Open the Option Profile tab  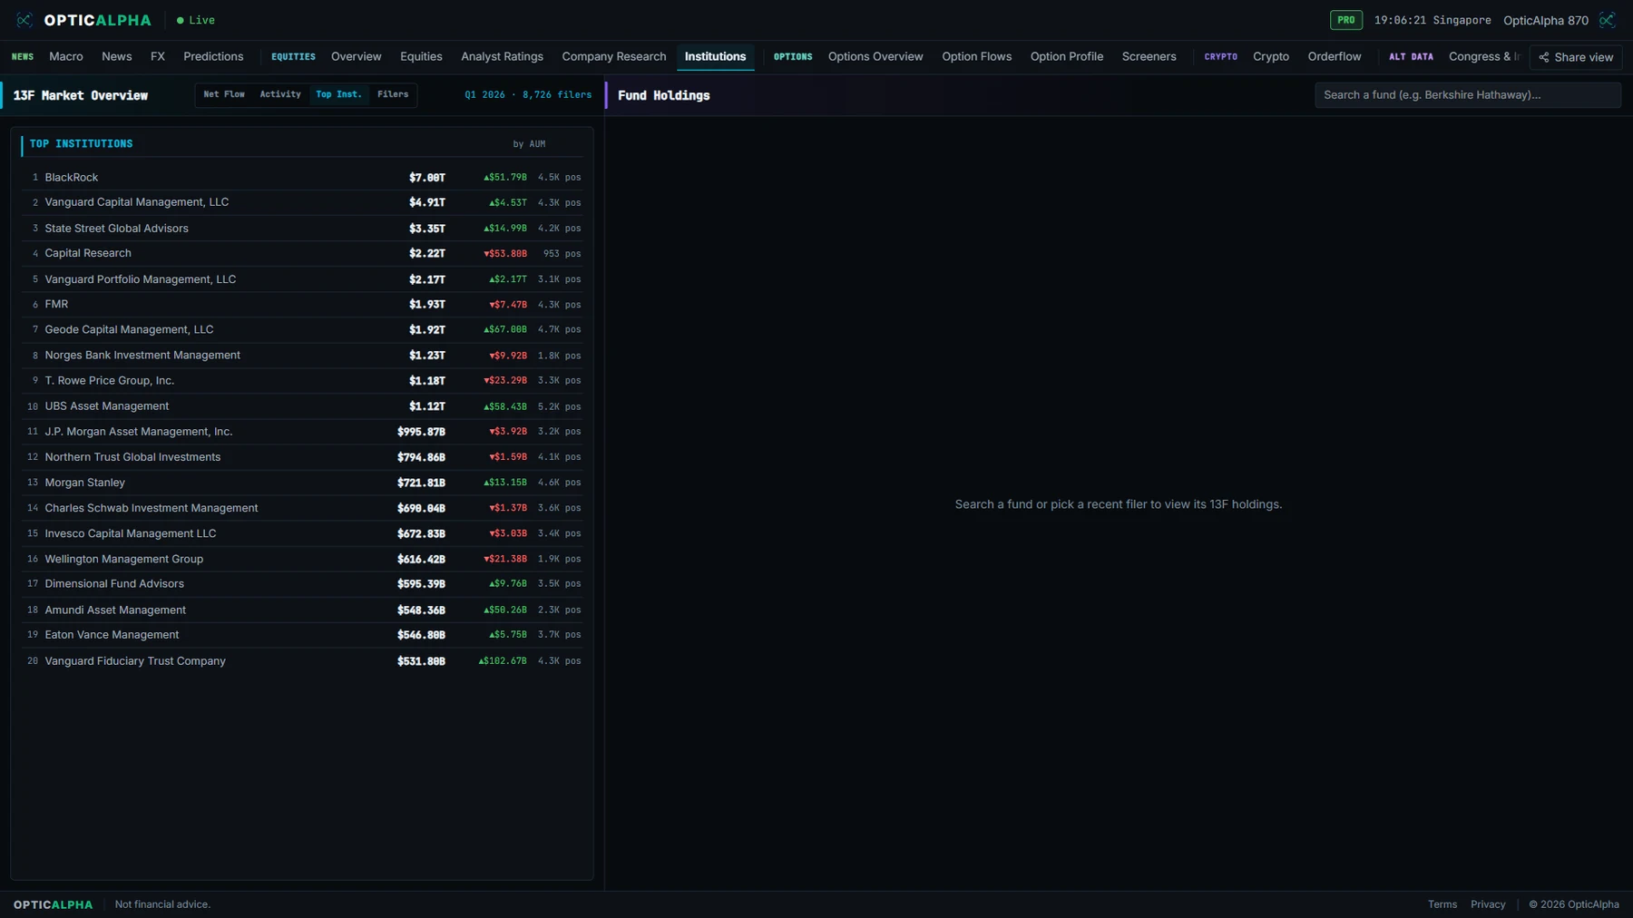pyautogui.click(x=1067, y=56)
